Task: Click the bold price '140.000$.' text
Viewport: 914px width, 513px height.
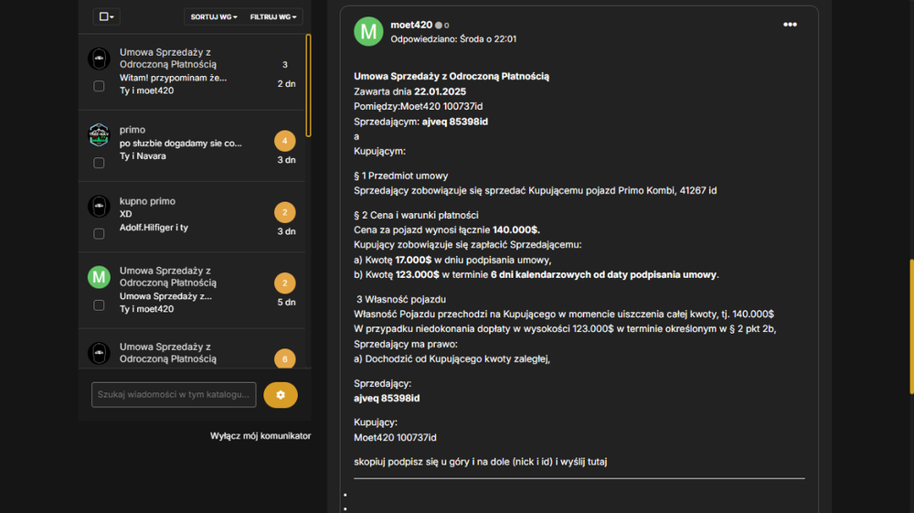Action: [516, 230]
